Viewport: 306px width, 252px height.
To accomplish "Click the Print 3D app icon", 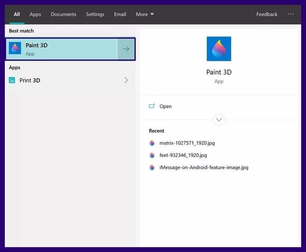I will (12, 80).
